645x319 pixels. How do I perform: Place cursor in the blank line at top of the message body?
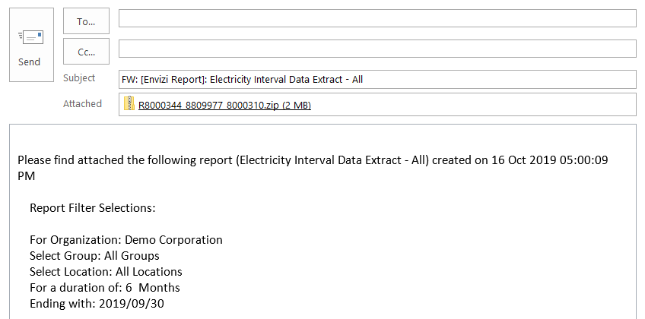tap(322, 140)
